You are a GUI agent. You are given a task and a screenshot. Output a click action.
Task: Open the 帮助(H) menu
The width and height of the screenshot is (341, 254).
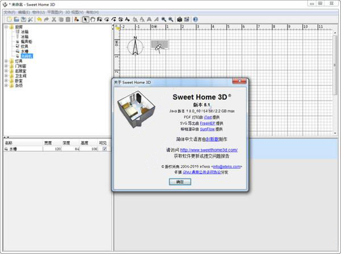click(93, 12)
